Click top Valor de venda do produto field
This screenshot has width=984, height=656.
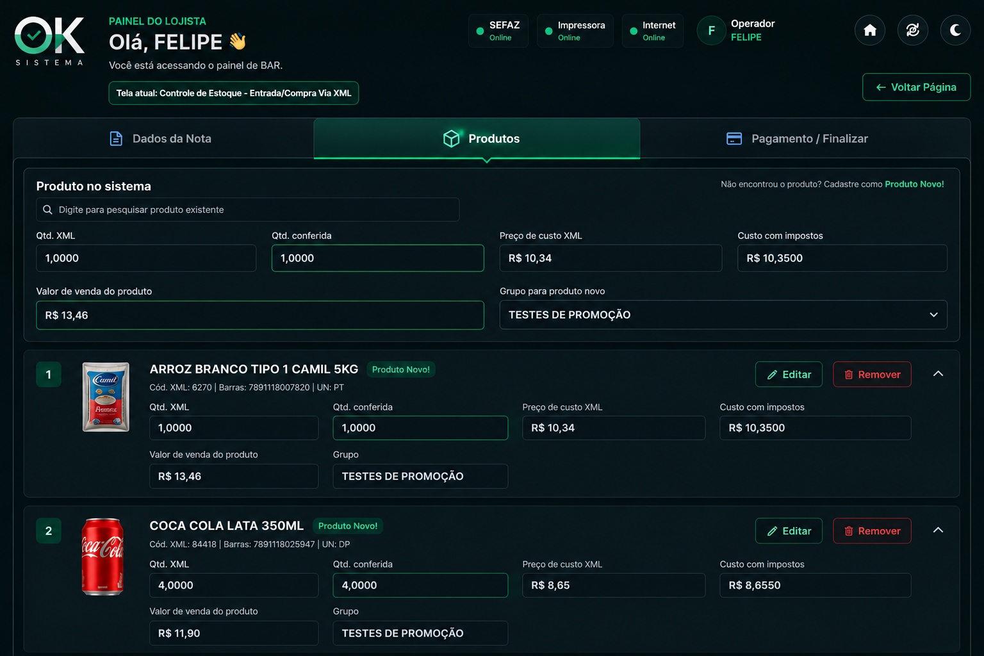(x=260, y=315)
